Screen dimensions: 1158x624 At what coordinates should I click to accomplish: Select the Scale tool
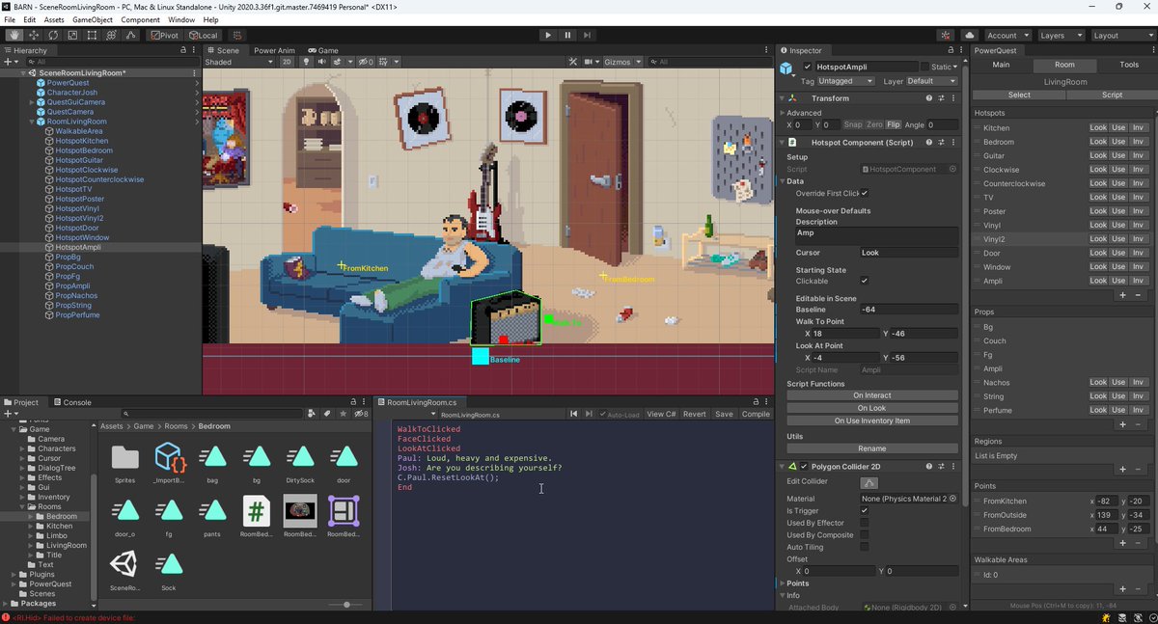pos(72,35)
